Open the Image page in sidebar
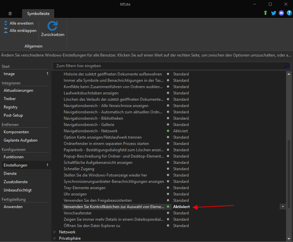 [x=26, y=74]
